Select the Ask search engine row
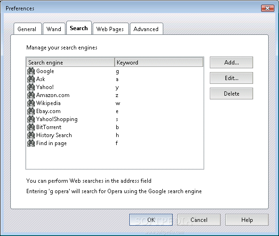This screenshot has width=279, height=236. 115,79
